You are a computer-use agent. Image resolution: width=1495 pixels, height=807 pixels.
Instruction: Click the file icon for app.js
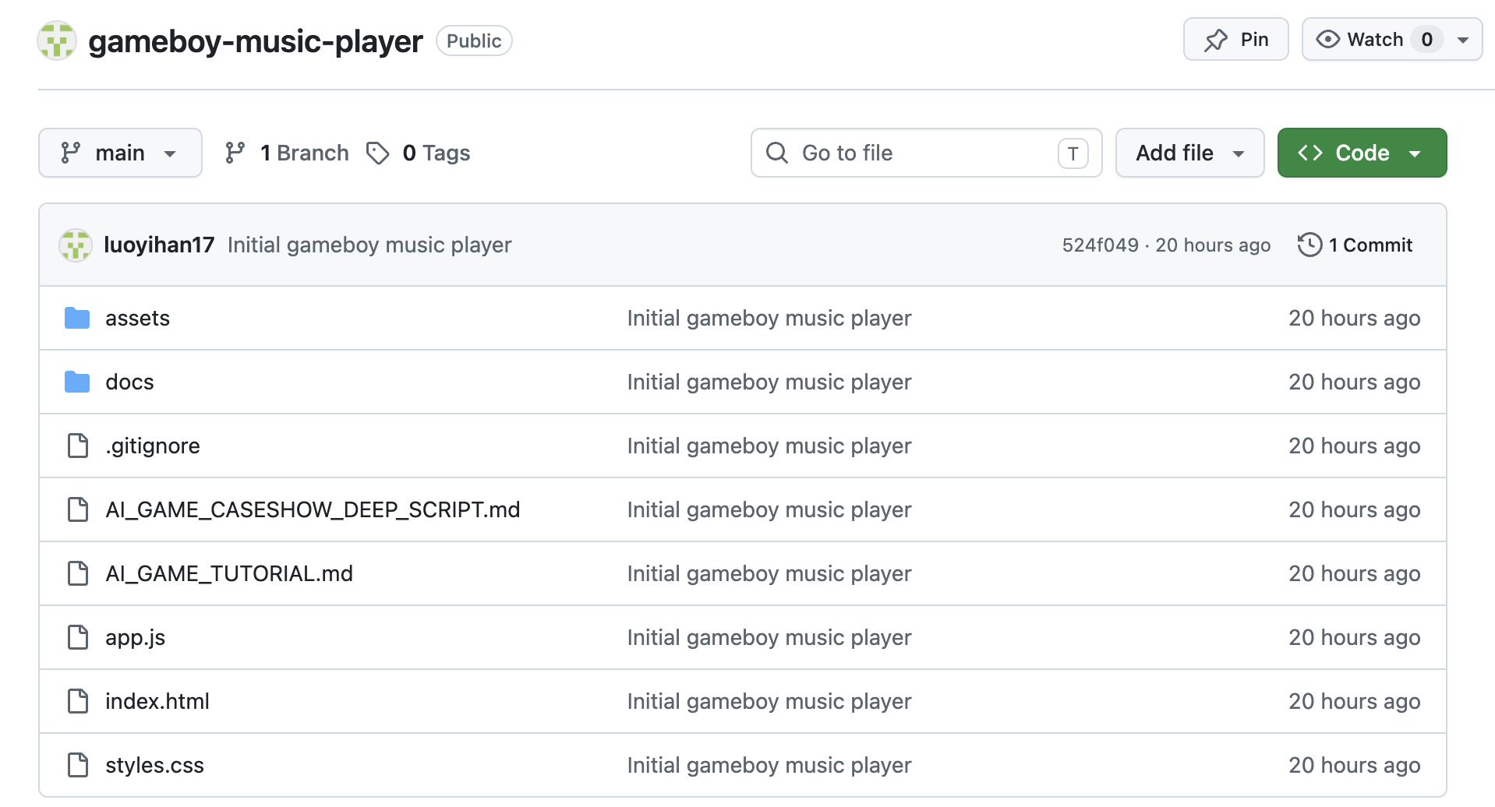(x=78, y=637)
